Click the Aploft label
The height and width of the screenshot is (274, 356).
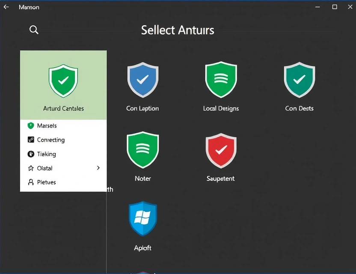point(142,248)
